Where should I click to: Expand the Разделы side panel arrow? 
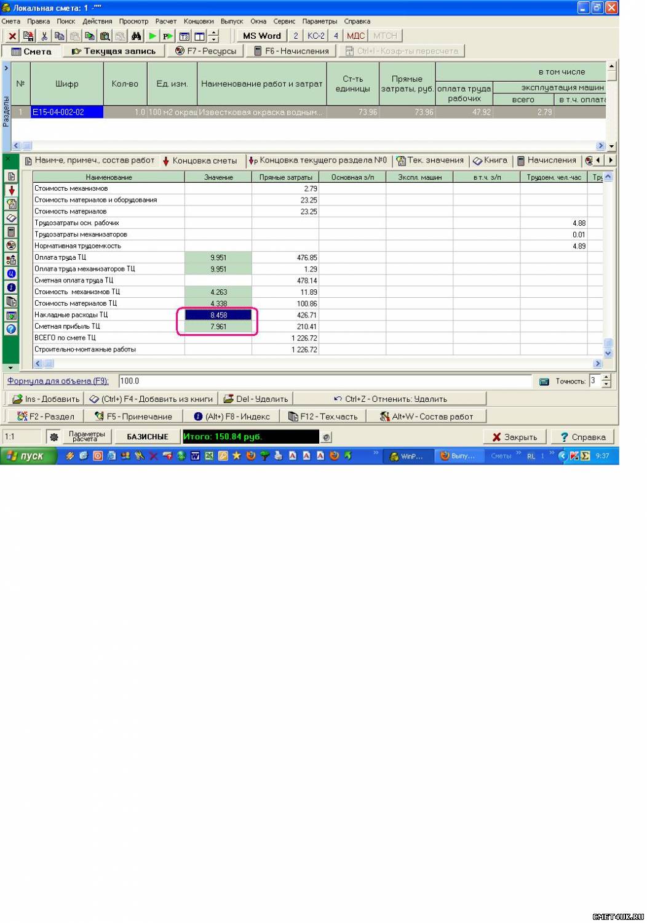tap(6, 68)
